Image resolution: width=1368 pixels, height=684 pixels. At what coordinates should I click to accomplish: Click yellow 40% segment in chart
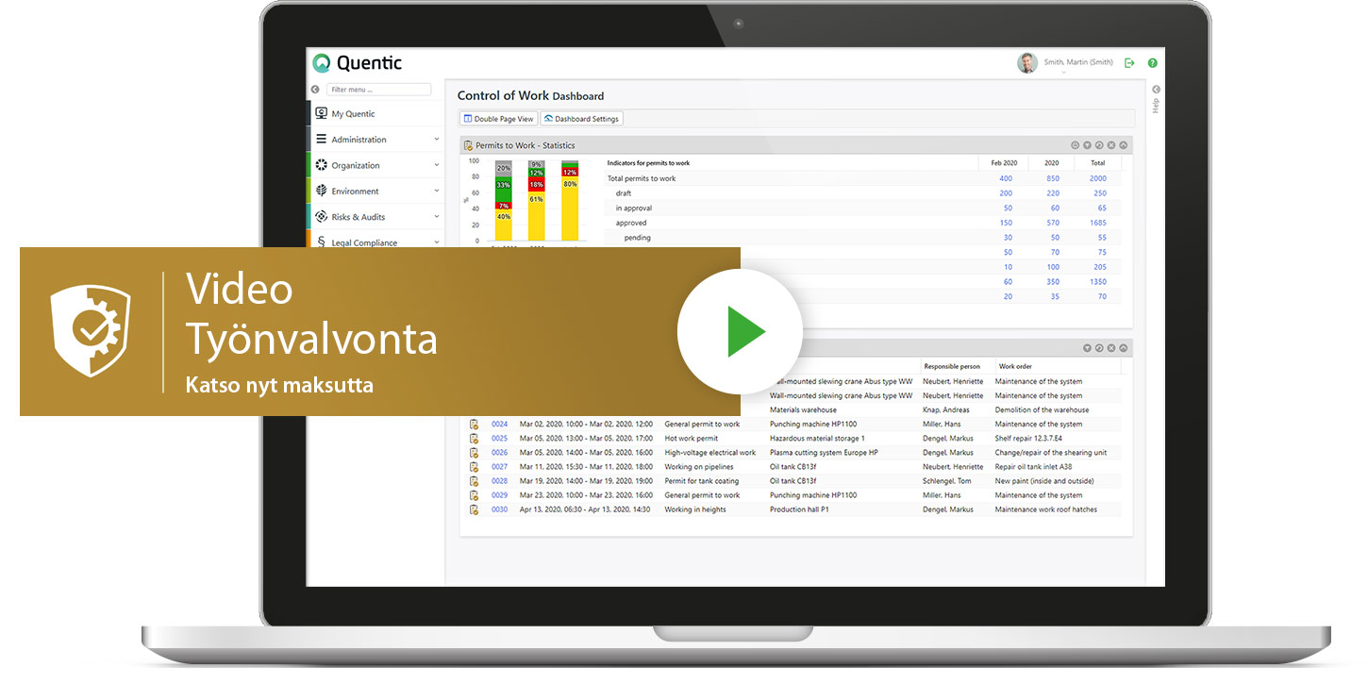(x=504, y=225)
